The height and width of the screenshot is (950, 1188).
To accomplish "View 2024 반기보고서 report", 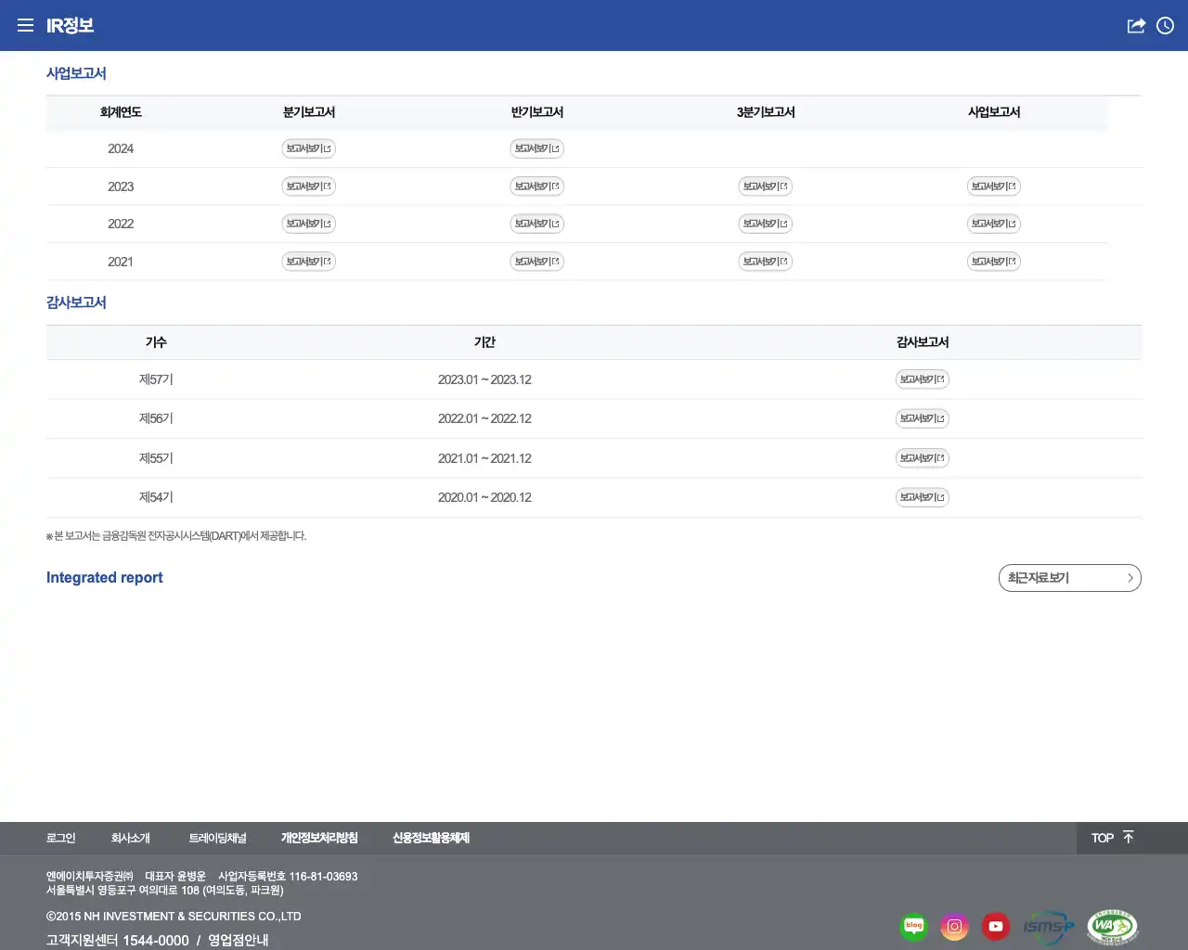I will pos(537,148).
